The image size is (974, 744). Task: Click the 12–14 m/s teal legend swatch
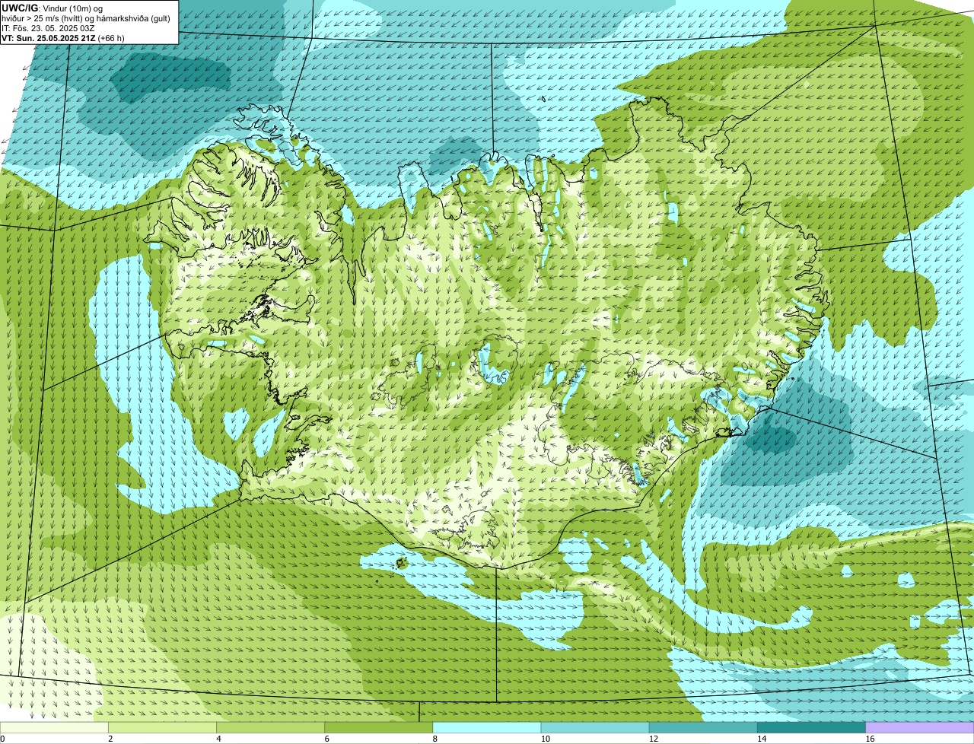point(703,728)
